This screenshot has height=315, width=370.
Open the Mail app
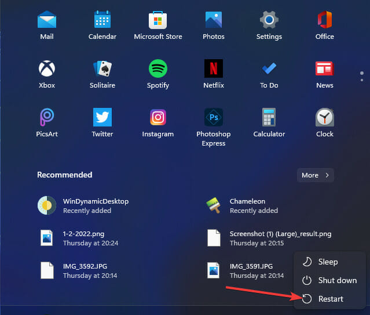47,25
